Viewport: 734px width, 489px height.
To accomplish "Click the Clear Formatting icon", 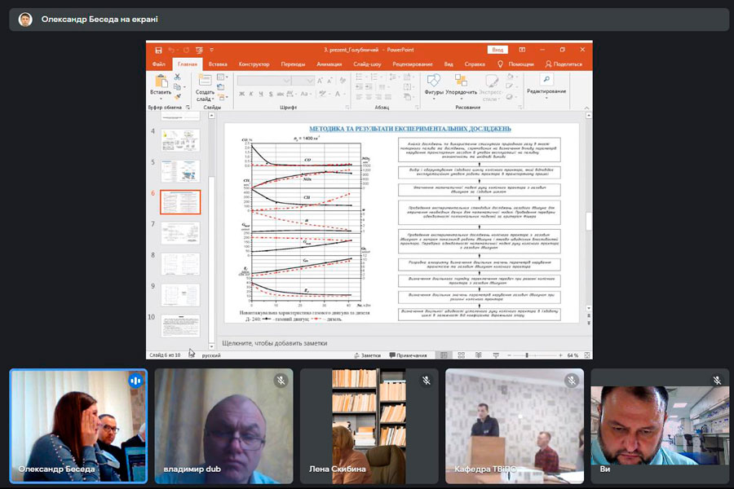I will coord(343,81).
